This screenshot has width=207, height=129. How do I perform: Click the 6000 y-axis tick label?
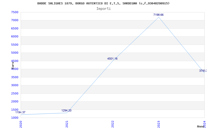[15, 37]
